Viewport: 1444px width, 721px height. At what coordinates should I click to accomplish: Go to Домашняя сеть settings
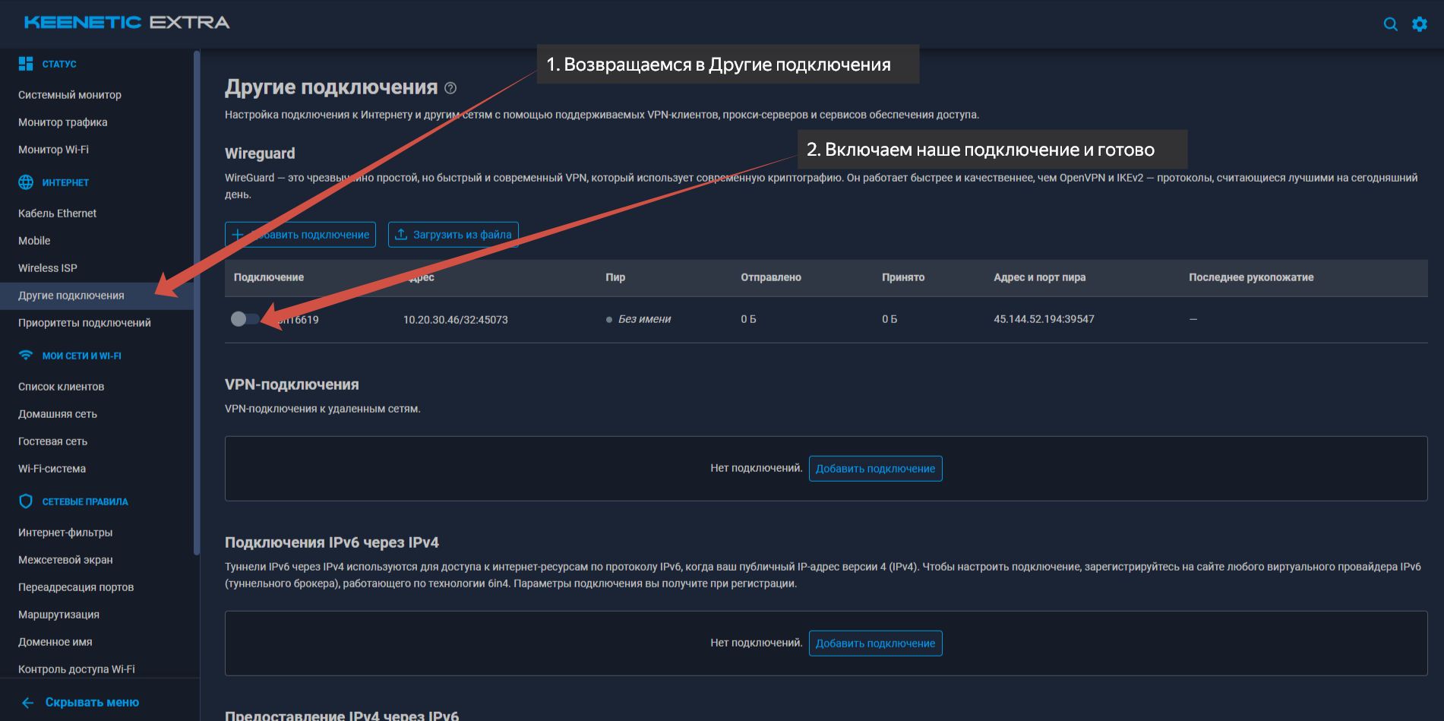(58, 414)
